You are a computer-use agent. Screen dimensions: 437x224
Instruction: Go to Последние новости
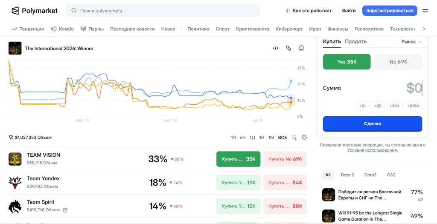132,29
